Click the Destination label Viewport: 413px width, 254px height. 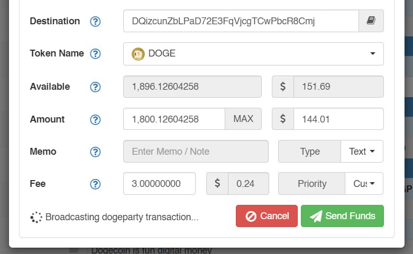[55, 21]
